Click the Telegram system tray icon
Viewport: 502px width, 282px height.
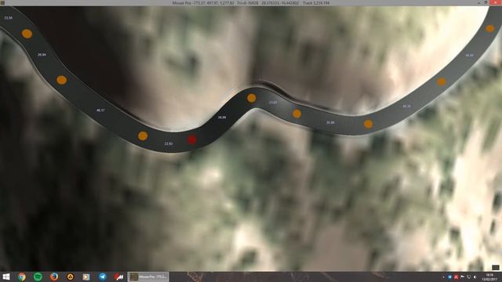click(449, 277)
